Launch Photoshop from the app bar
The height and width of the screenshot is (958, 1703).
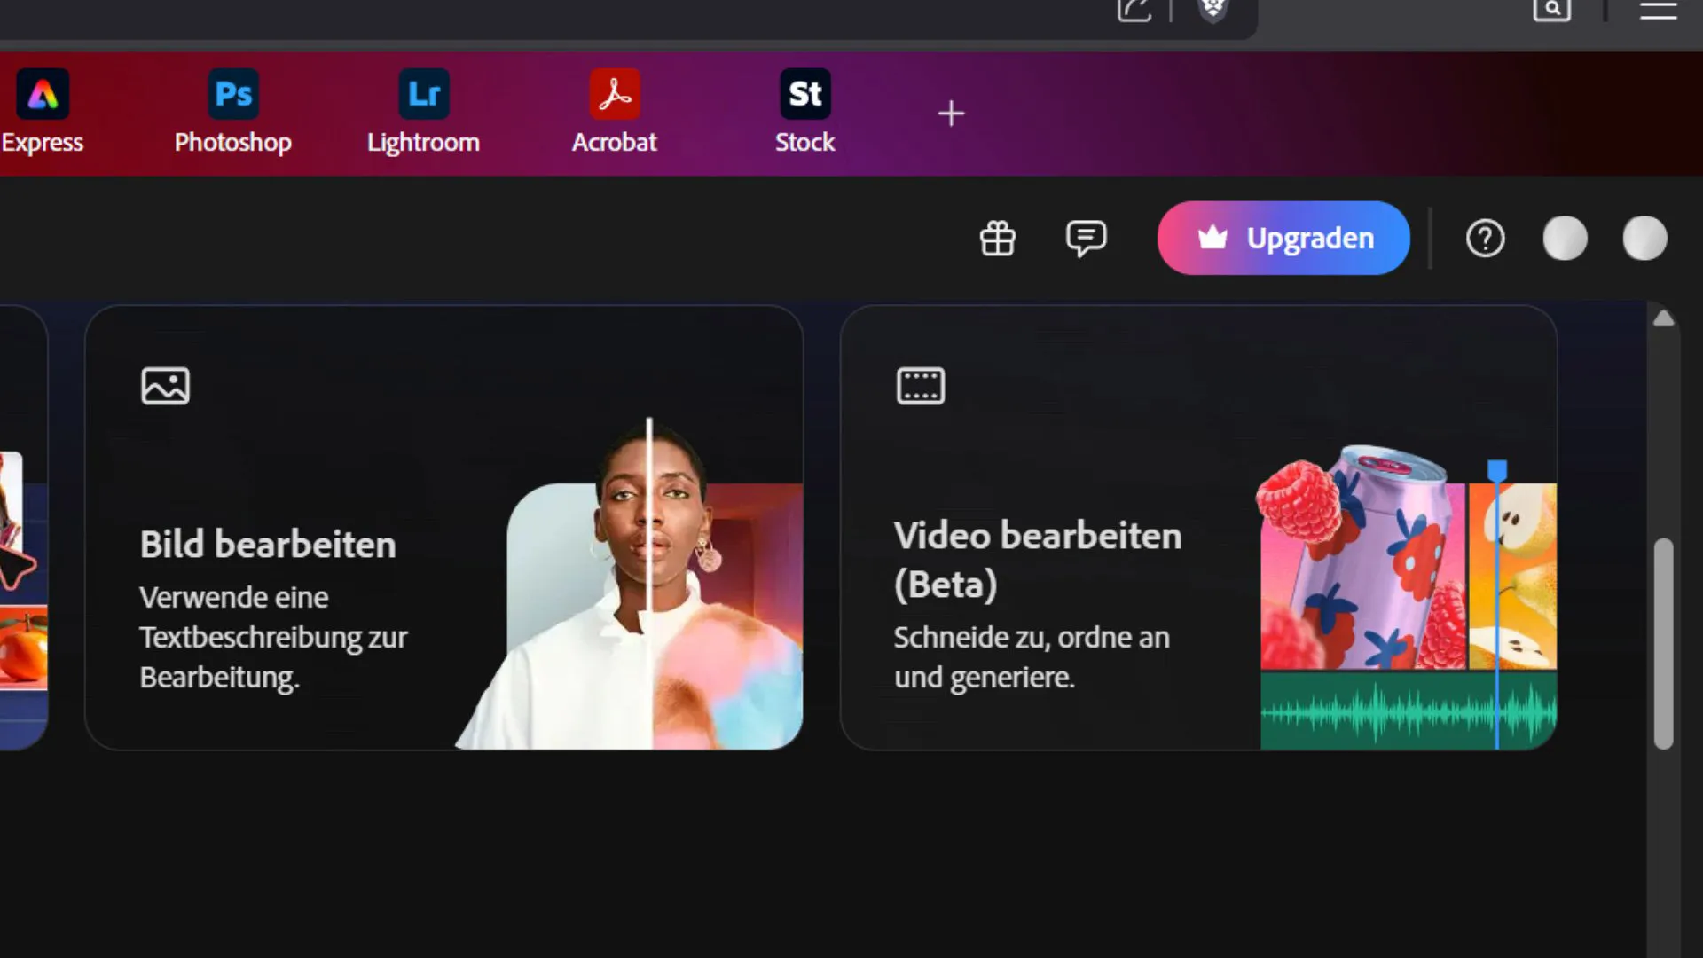click(x=233, y=94)
